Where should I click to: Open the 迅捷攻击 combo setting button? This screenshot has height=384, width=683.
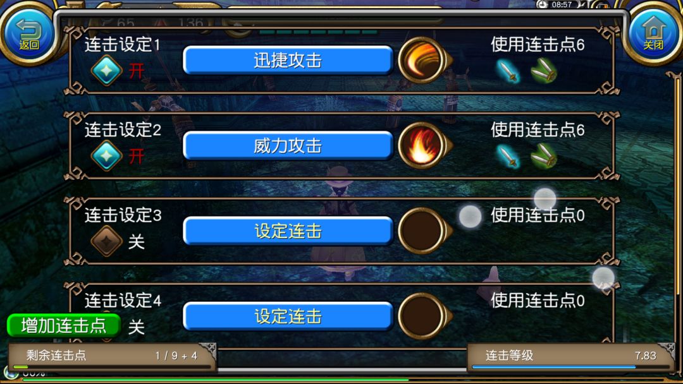tap(288, 61)
